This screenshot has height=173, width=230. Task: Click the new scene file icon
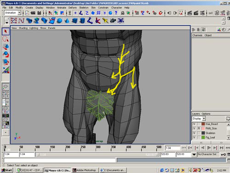[x=27, y=13]
